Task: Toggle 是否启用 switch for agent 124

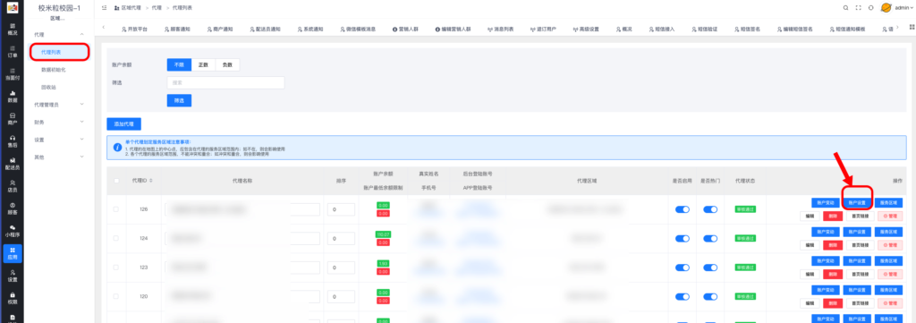Action: coord(682,238)
